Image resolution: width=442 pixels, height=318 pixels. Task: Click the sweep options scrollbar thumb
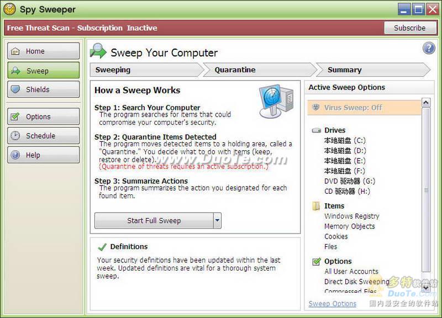click(x=426, y=190)
